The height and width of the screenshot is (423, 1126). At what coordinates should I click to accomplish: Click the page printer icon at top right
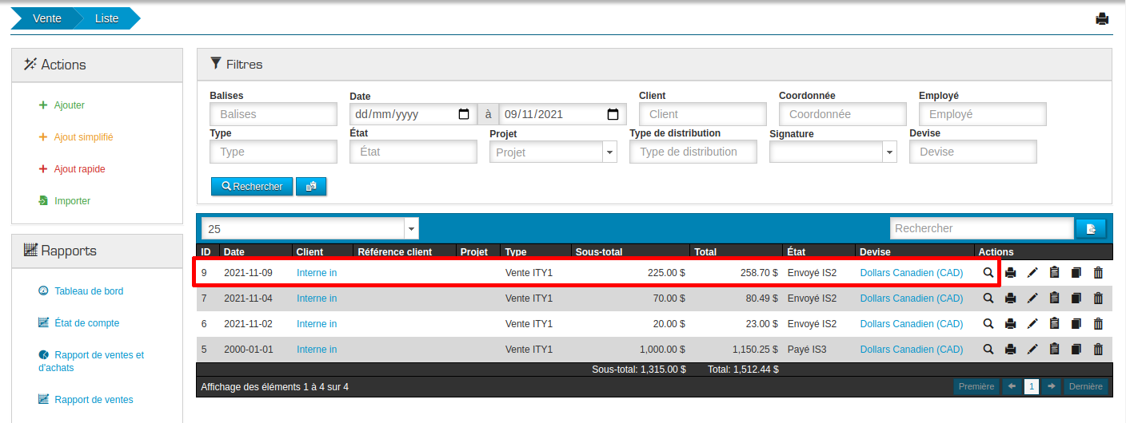click(1102, 19)
